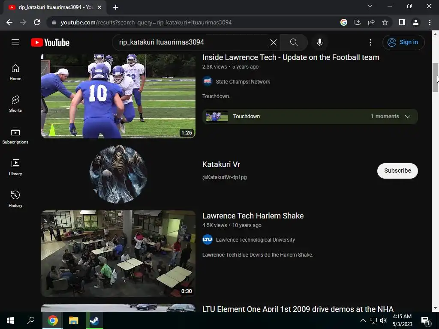The height and width of the screenshot is (329, 439).
Task: Click the @KatakuriVr-dp1pg handle
Action: [x=225, y=177]
